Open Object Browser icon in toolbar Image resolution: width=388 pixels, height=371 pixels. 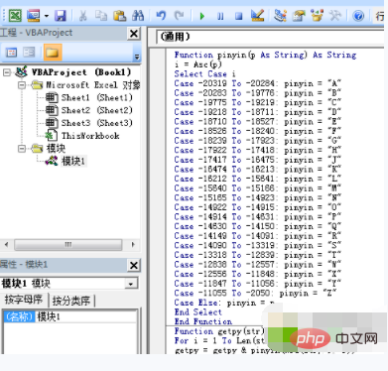pyautogui.click(x=317, y=15)
